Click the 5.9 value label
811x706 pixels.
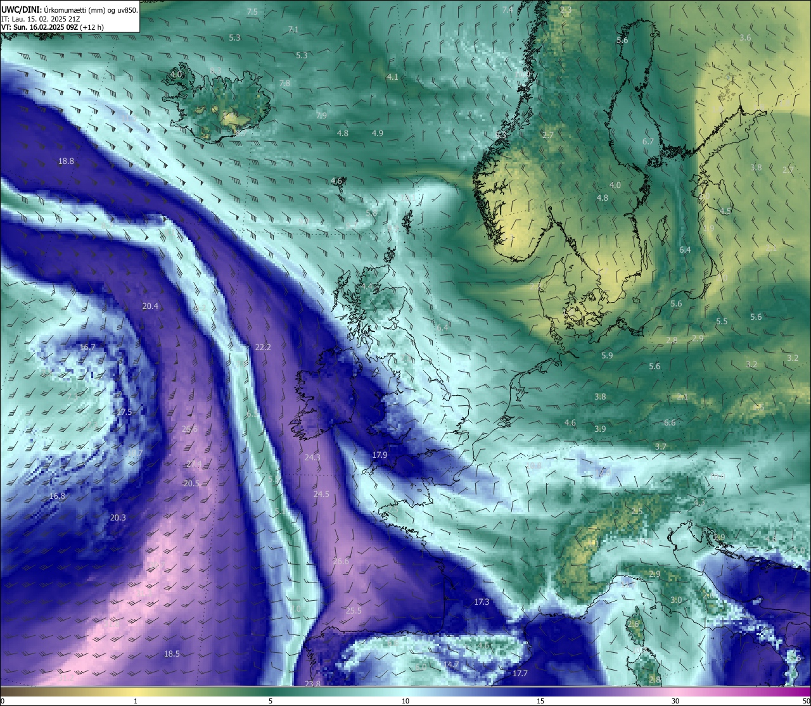click(x=607, y=356)
